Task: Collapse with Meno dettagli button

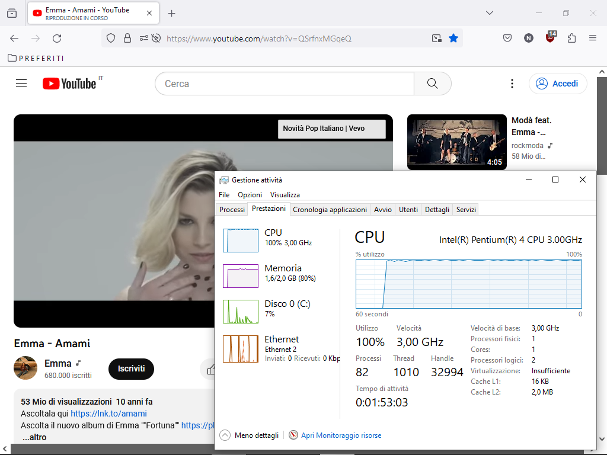Action: tap(250, 435)
